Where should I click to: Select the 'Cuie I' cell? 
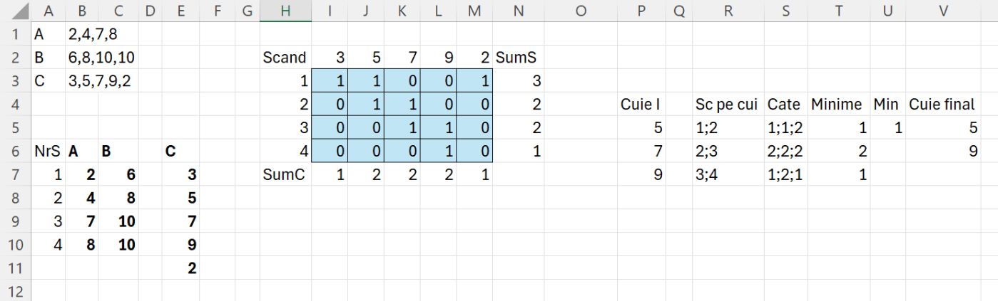pyautogui.click(x=641, y=105)
